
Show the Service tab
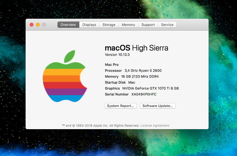[x=167, y=25]
